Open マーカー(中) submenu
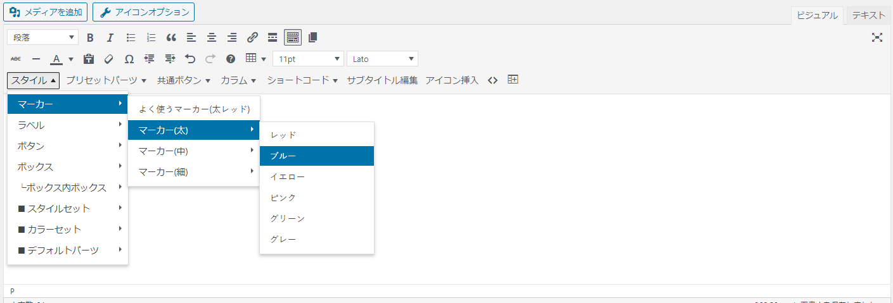The height and width of the screenshot is (303, 893). [x=194, y=151]
